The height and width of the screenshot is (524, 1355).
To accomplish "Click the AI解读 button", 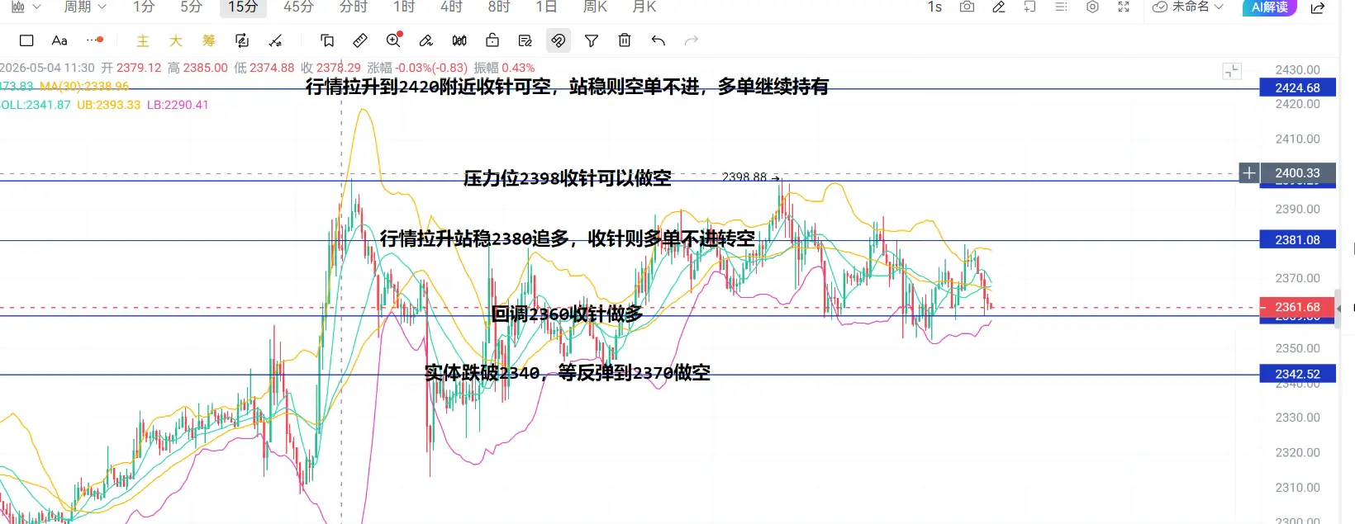I will pyautogui.click(x=1269, y=7).
